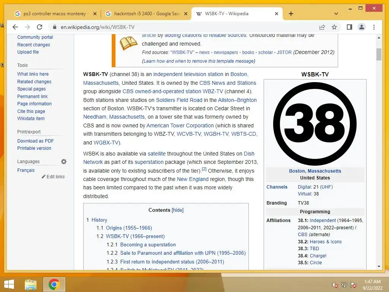Open the Wikidata item link

tap(31, 119)
